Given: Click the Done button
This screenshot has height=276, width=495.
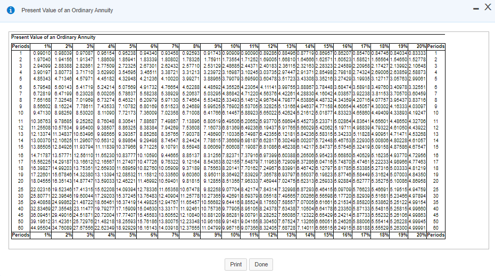Looking at the screenshot, I should click(x=261, y=264).
